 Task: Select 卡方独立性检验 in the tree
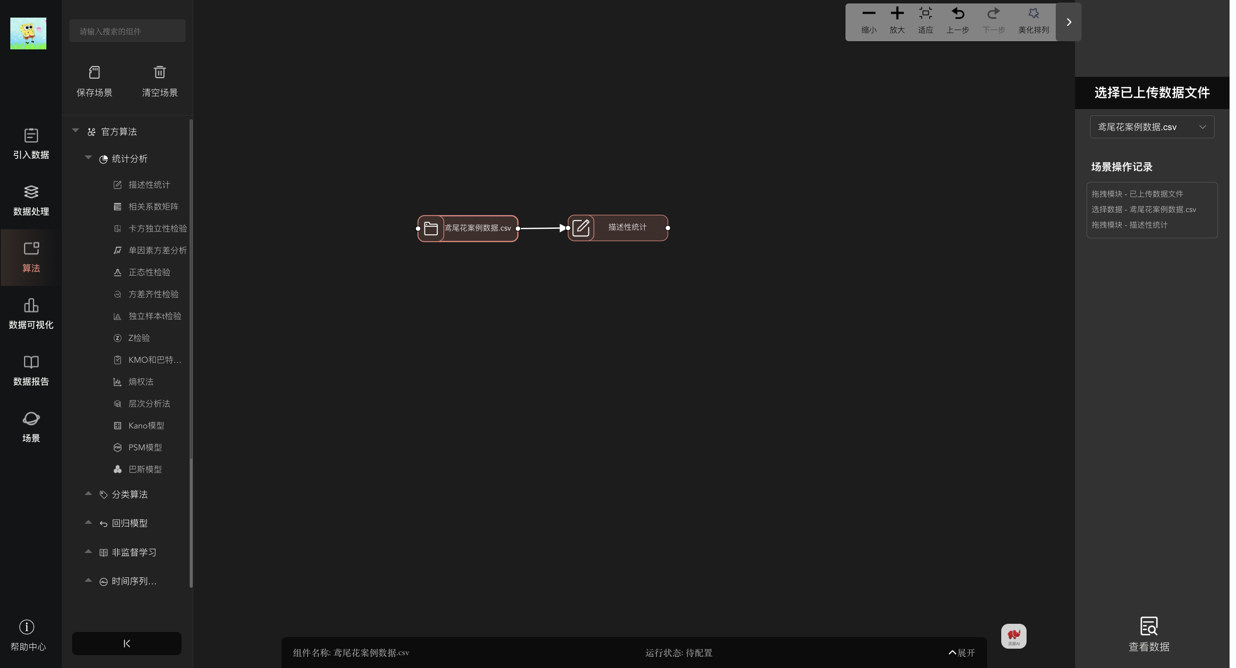(158, 229)
